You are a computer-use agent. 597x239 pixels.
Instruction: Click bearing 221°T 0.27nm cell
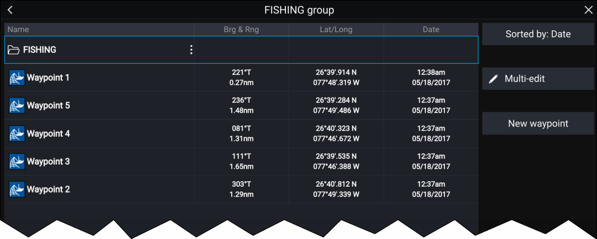(x=241, y=77)
